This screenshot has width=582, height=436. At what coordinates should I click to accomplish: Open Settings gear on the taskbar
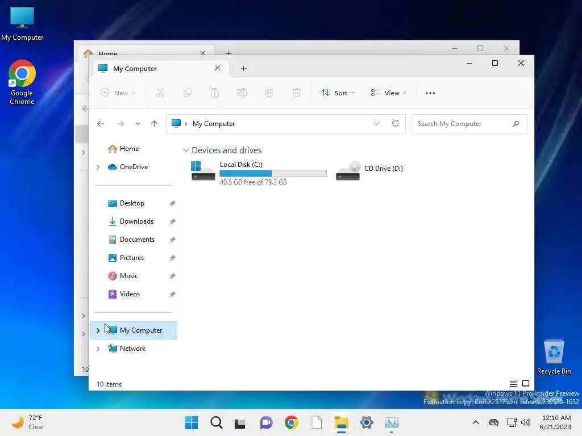click(x=367, y=422)
